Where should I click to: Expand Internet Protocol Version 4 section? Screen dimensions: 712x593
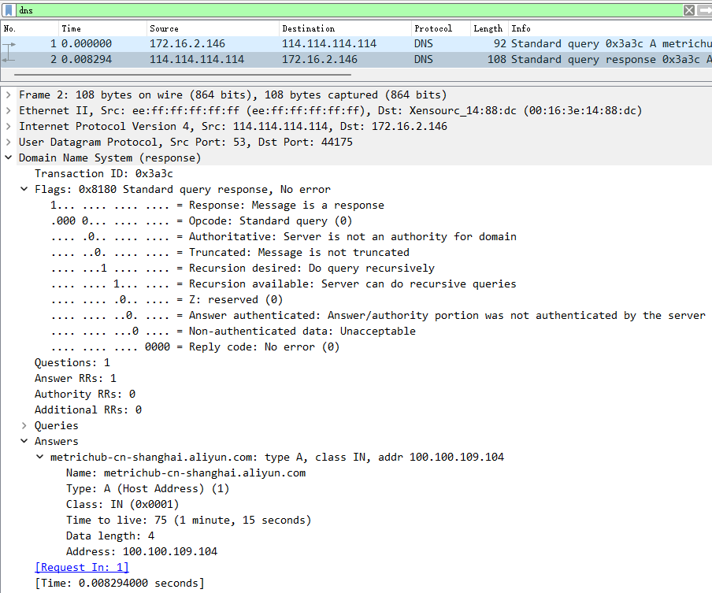[8, 126]
